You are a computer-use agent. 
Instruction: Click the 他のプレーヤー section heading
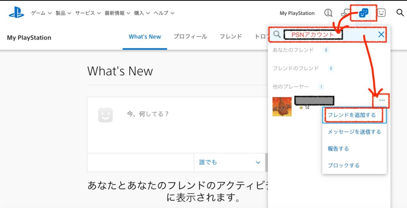291,87
